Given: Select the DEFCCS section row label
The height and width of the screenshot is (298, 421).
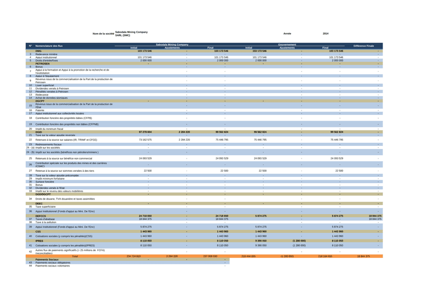Looking at the screenshot, I should pos(41,216).
